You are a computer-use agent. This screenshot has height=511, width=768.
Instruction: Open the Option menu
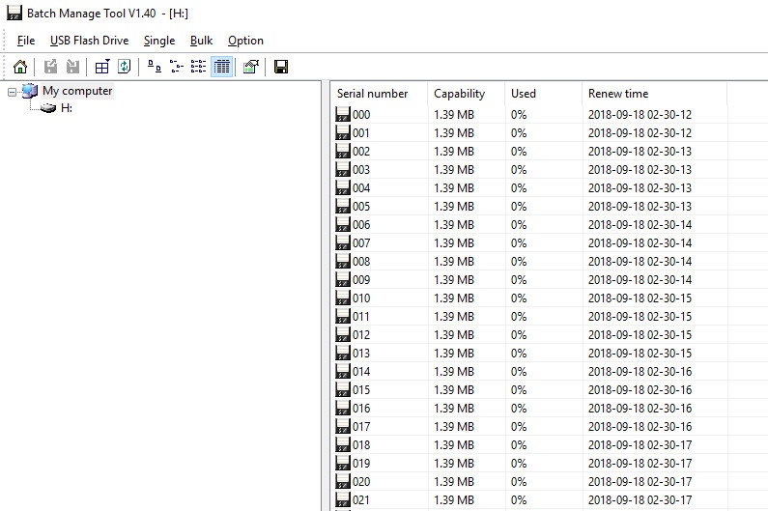pyautogui.click(x=245, y=41)
